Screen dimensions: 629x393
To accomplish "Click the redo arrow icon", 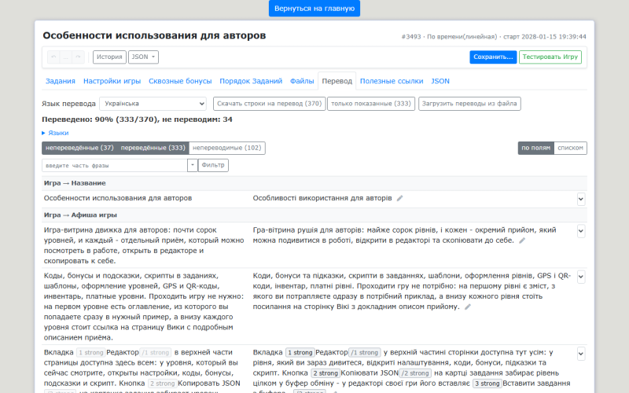I will (x=78, y=57).
